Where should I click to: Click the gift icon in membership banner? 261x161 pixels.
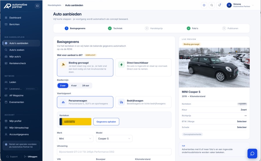click(6, 144)
